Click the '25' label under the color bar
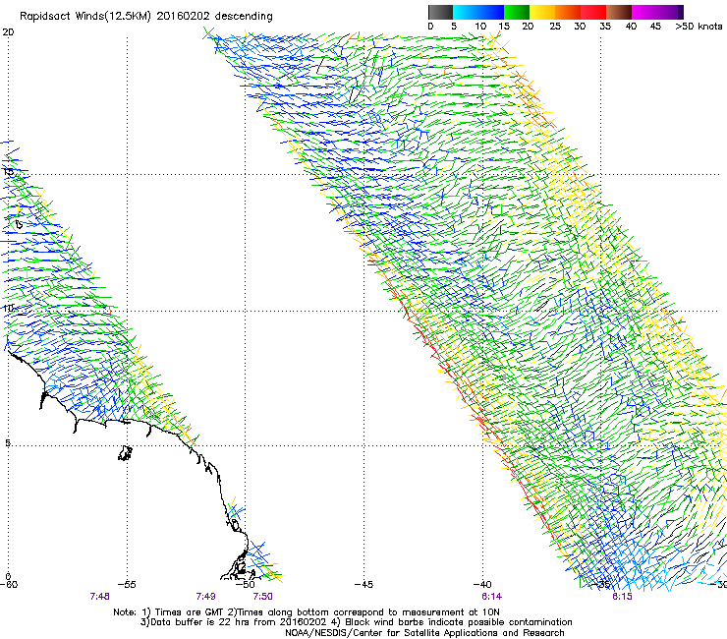The image size is (727, 639). coord(555,27)
